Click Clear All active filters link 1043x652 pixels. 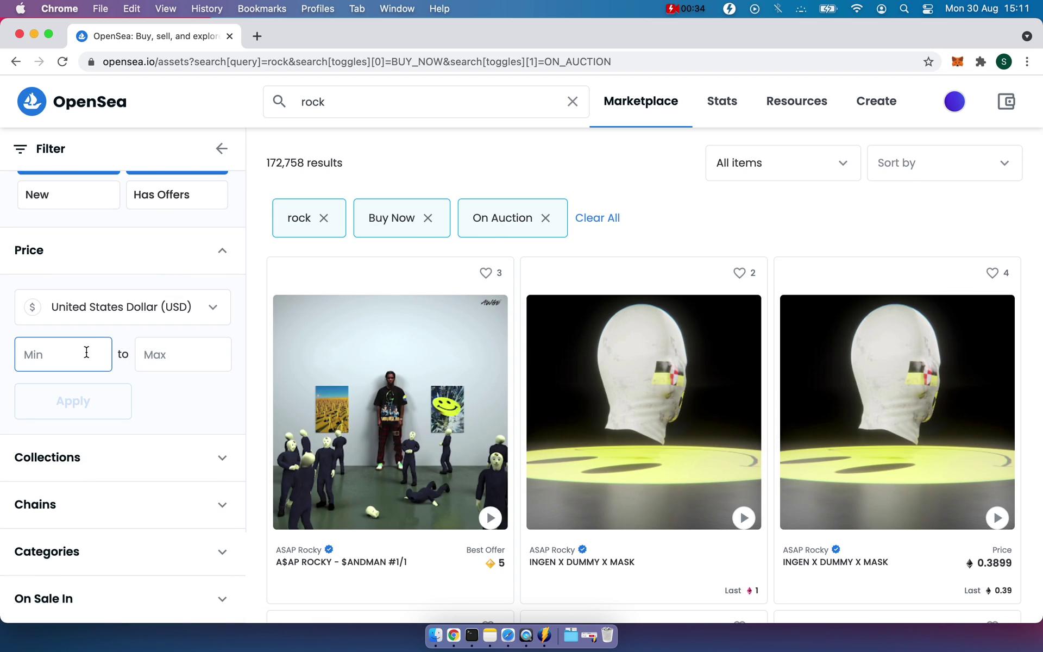597,218
